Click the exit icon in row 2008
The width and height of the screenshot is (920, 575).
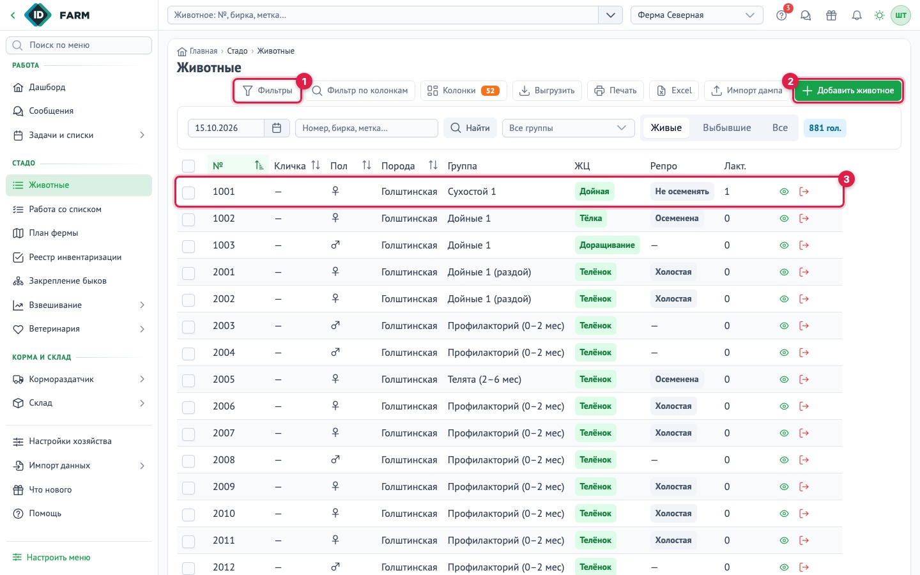(804, 460)
